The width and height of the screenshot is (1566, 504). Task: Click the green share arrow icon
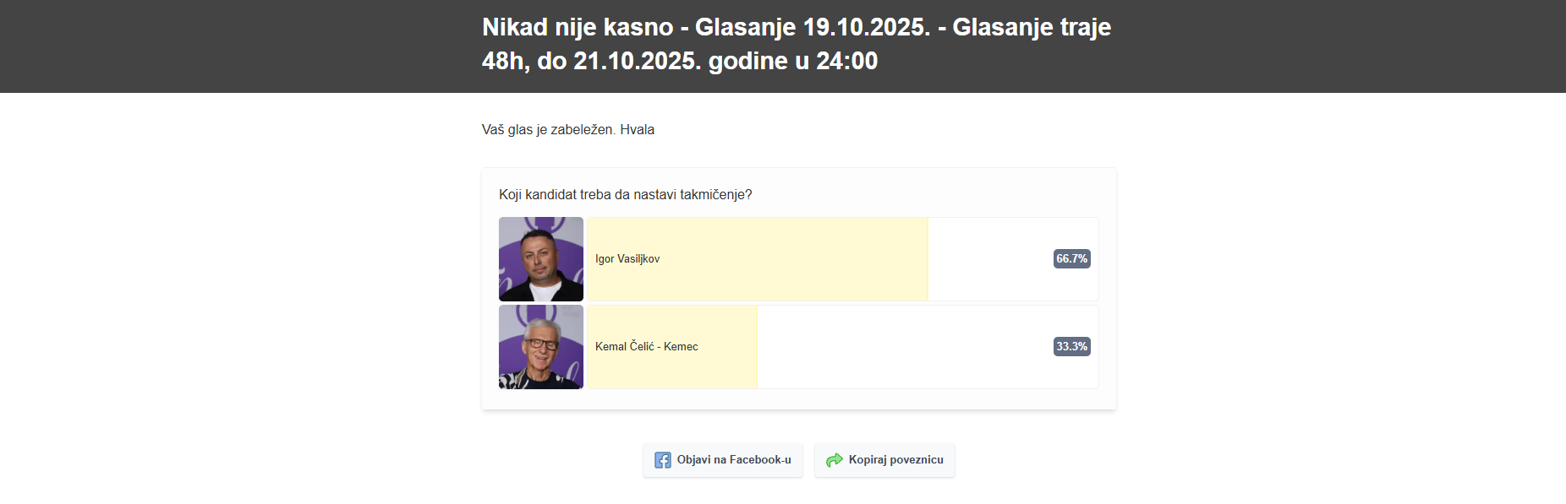click(x=835, y=460)
